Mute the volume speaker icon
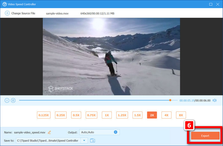This screenshot has height=146, width=223. [214, 100]
